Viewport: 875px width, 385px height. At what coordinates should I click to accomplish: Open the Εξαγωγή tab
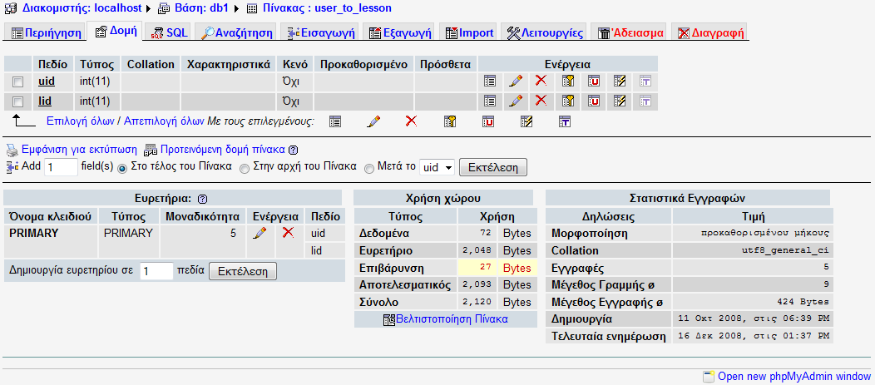click(400, 33)
